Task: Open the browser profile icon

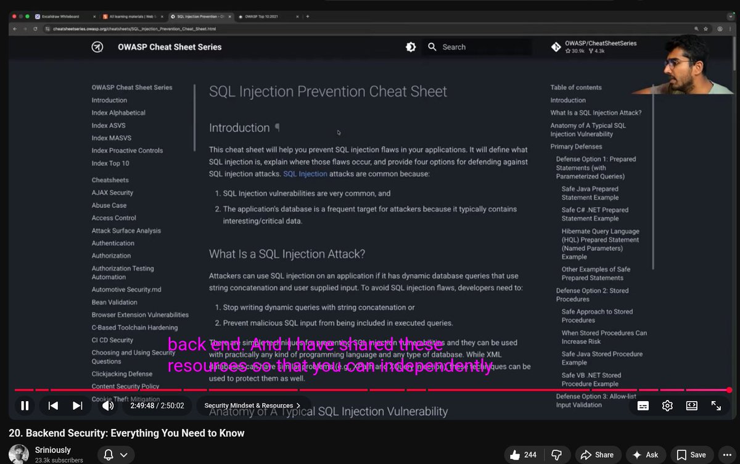Action: tap(719, 28)
